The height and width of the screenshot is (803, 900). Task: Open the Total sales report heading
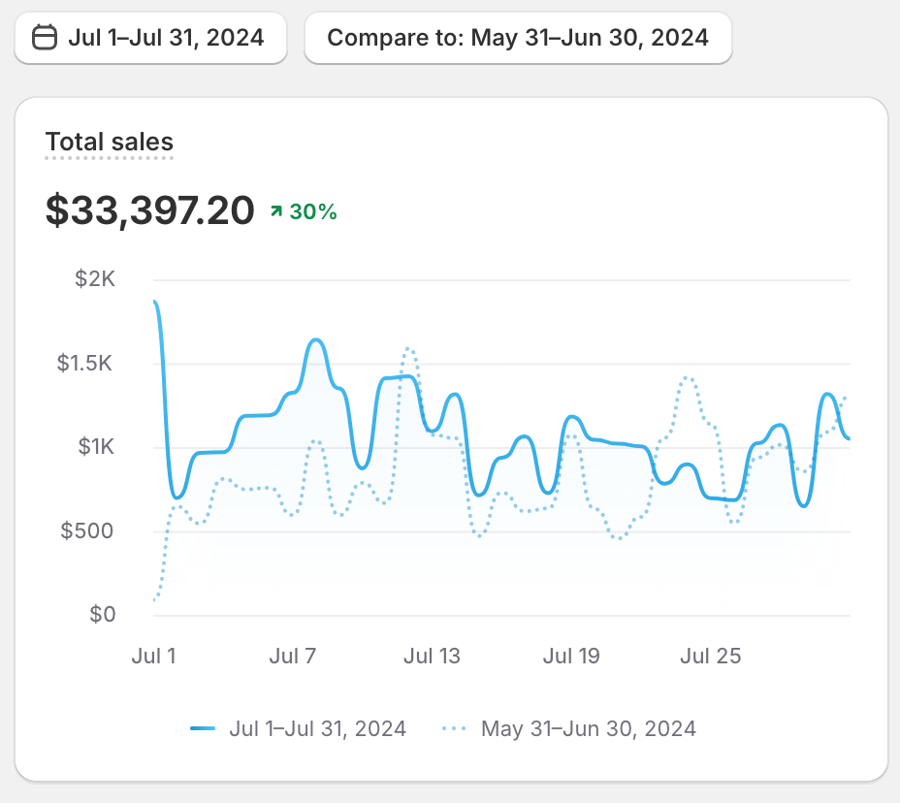[110, 143]
